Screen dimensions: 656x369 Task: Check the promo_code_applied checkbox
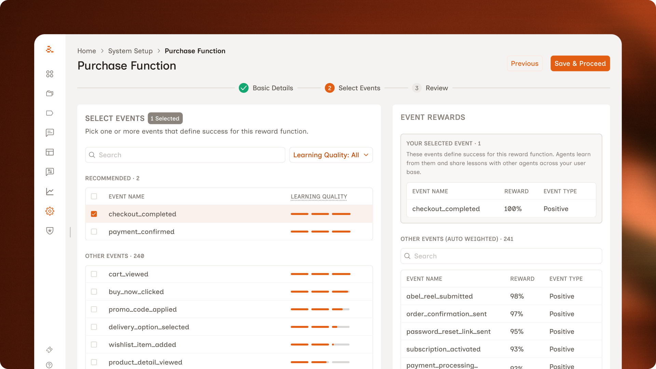point(94,309)
